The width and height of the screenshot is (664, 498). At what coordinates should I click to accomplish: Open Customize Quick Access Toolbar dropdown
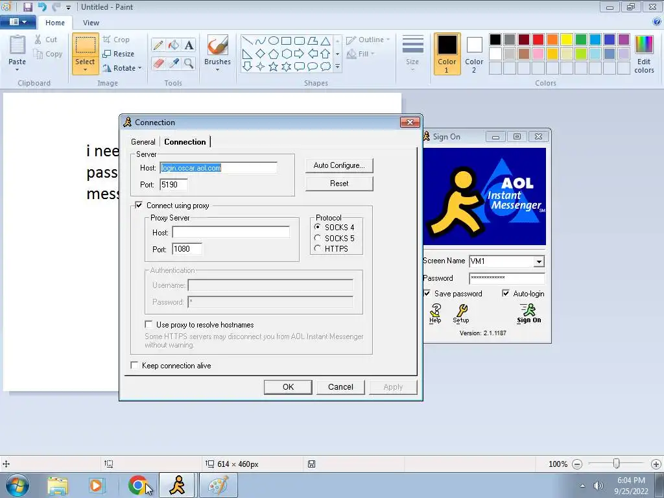point(68,7)
